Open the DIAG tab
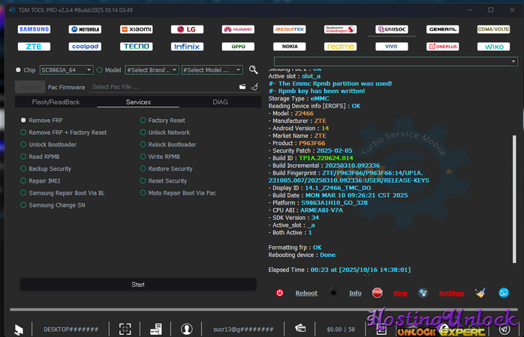The image size is (524, 337). pyautogui.click(x=220, y=102)
